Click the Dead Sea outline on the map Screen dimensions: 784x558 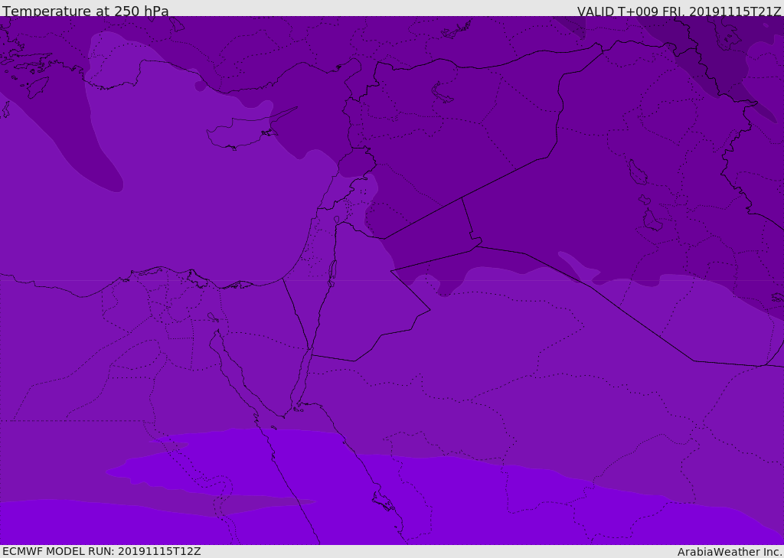click(332, 273)
